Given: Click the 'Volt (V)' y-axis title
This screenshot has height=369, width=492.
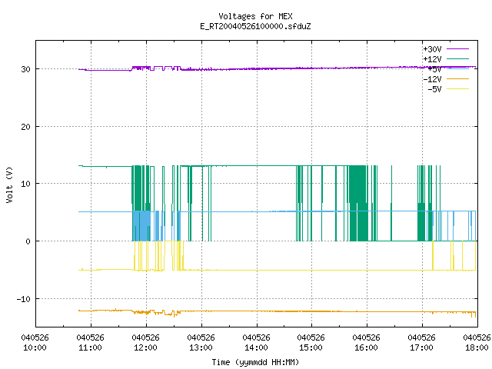Looking at the screenshot, I should click(x=9, y=184).
